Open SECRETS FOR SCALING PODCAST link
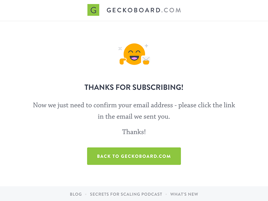This screenshot has height=201, width=268. [126, 194]
